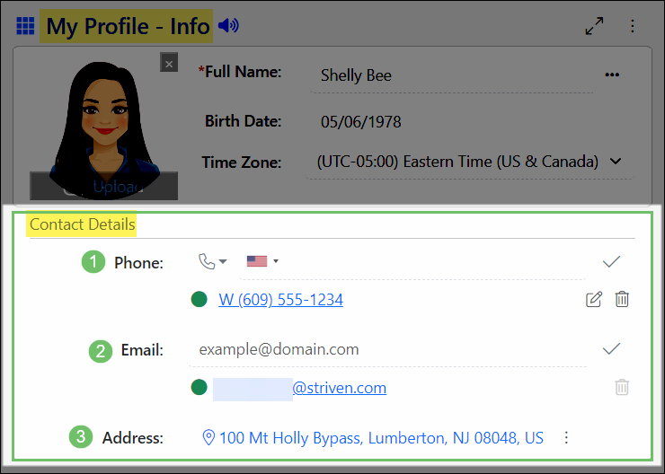Expand the My Profile widget to fullscreen
Screen dimensions: 665x474
pos(594,26)
